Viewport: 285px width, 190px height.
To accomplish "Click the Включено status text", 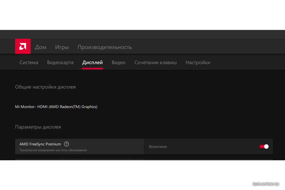I will (x=158, y=147).
